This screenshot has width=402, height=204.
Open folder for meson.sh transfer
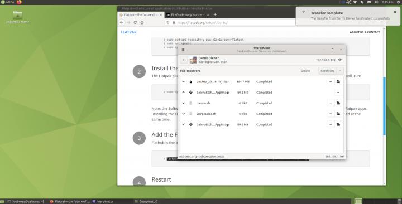click(338, 103)
